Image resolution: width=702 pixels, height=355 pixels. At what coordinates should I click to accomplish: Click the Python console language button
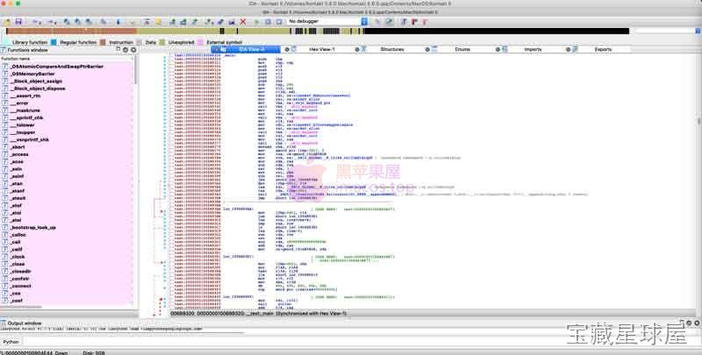[11, 342]
